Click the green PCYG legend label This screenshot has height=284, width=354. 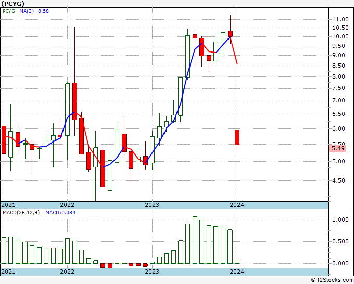point(9,11)
